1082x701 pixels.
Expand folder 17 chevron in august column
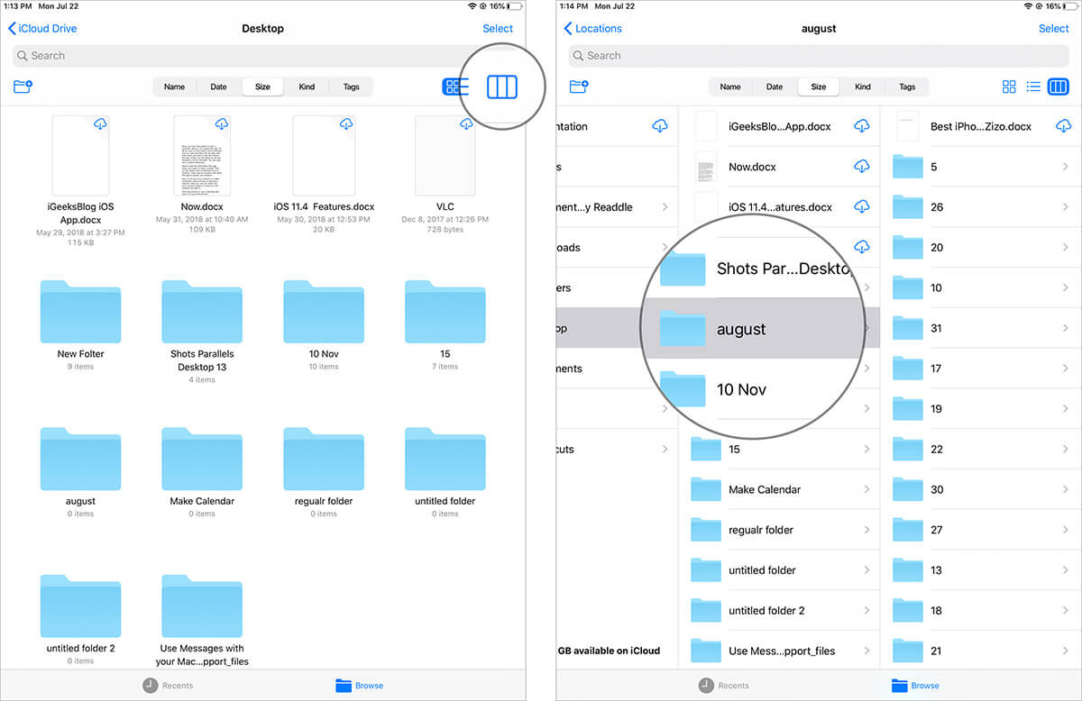coord(1066,369)
